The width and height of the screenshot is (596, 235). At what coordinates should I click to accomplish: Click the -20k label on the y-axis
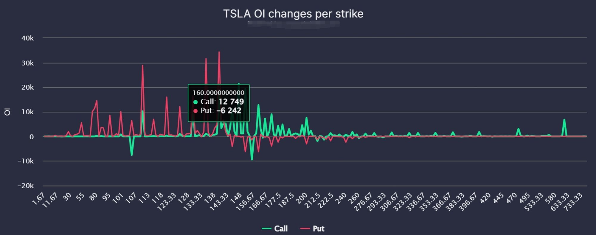click(26, 186)
